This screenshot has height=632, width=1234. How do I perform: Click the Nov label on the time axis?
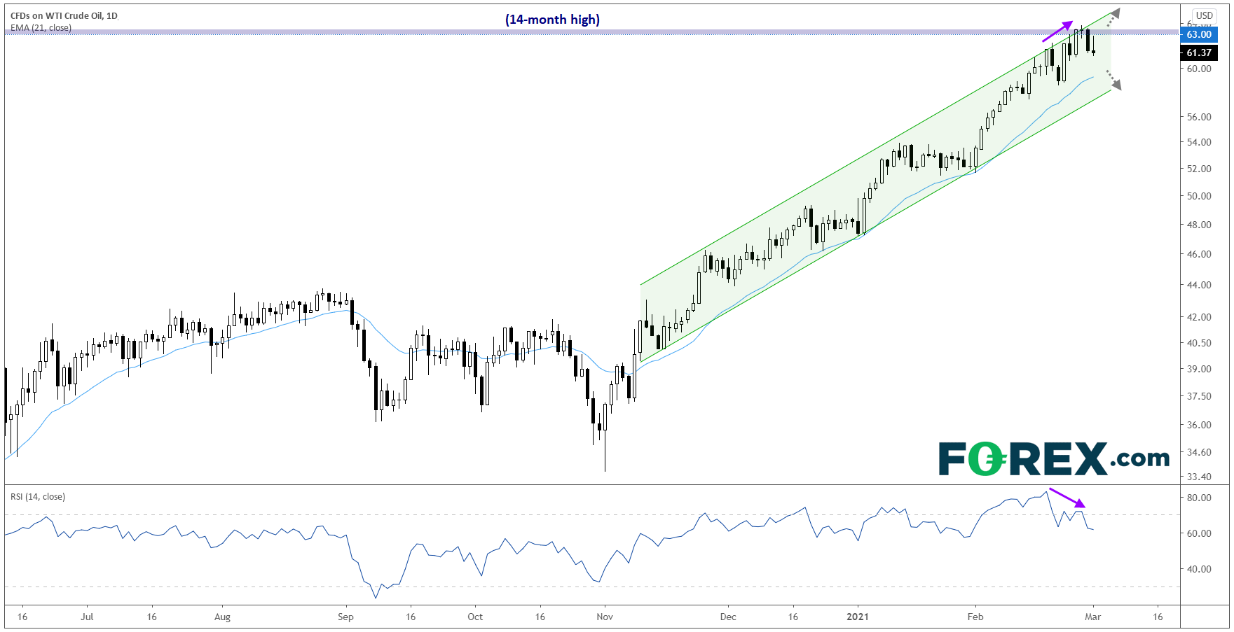(x=605, y=617)
